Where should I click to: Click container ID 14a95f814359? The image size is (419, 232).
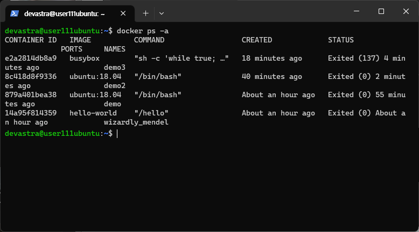point(31,113)
